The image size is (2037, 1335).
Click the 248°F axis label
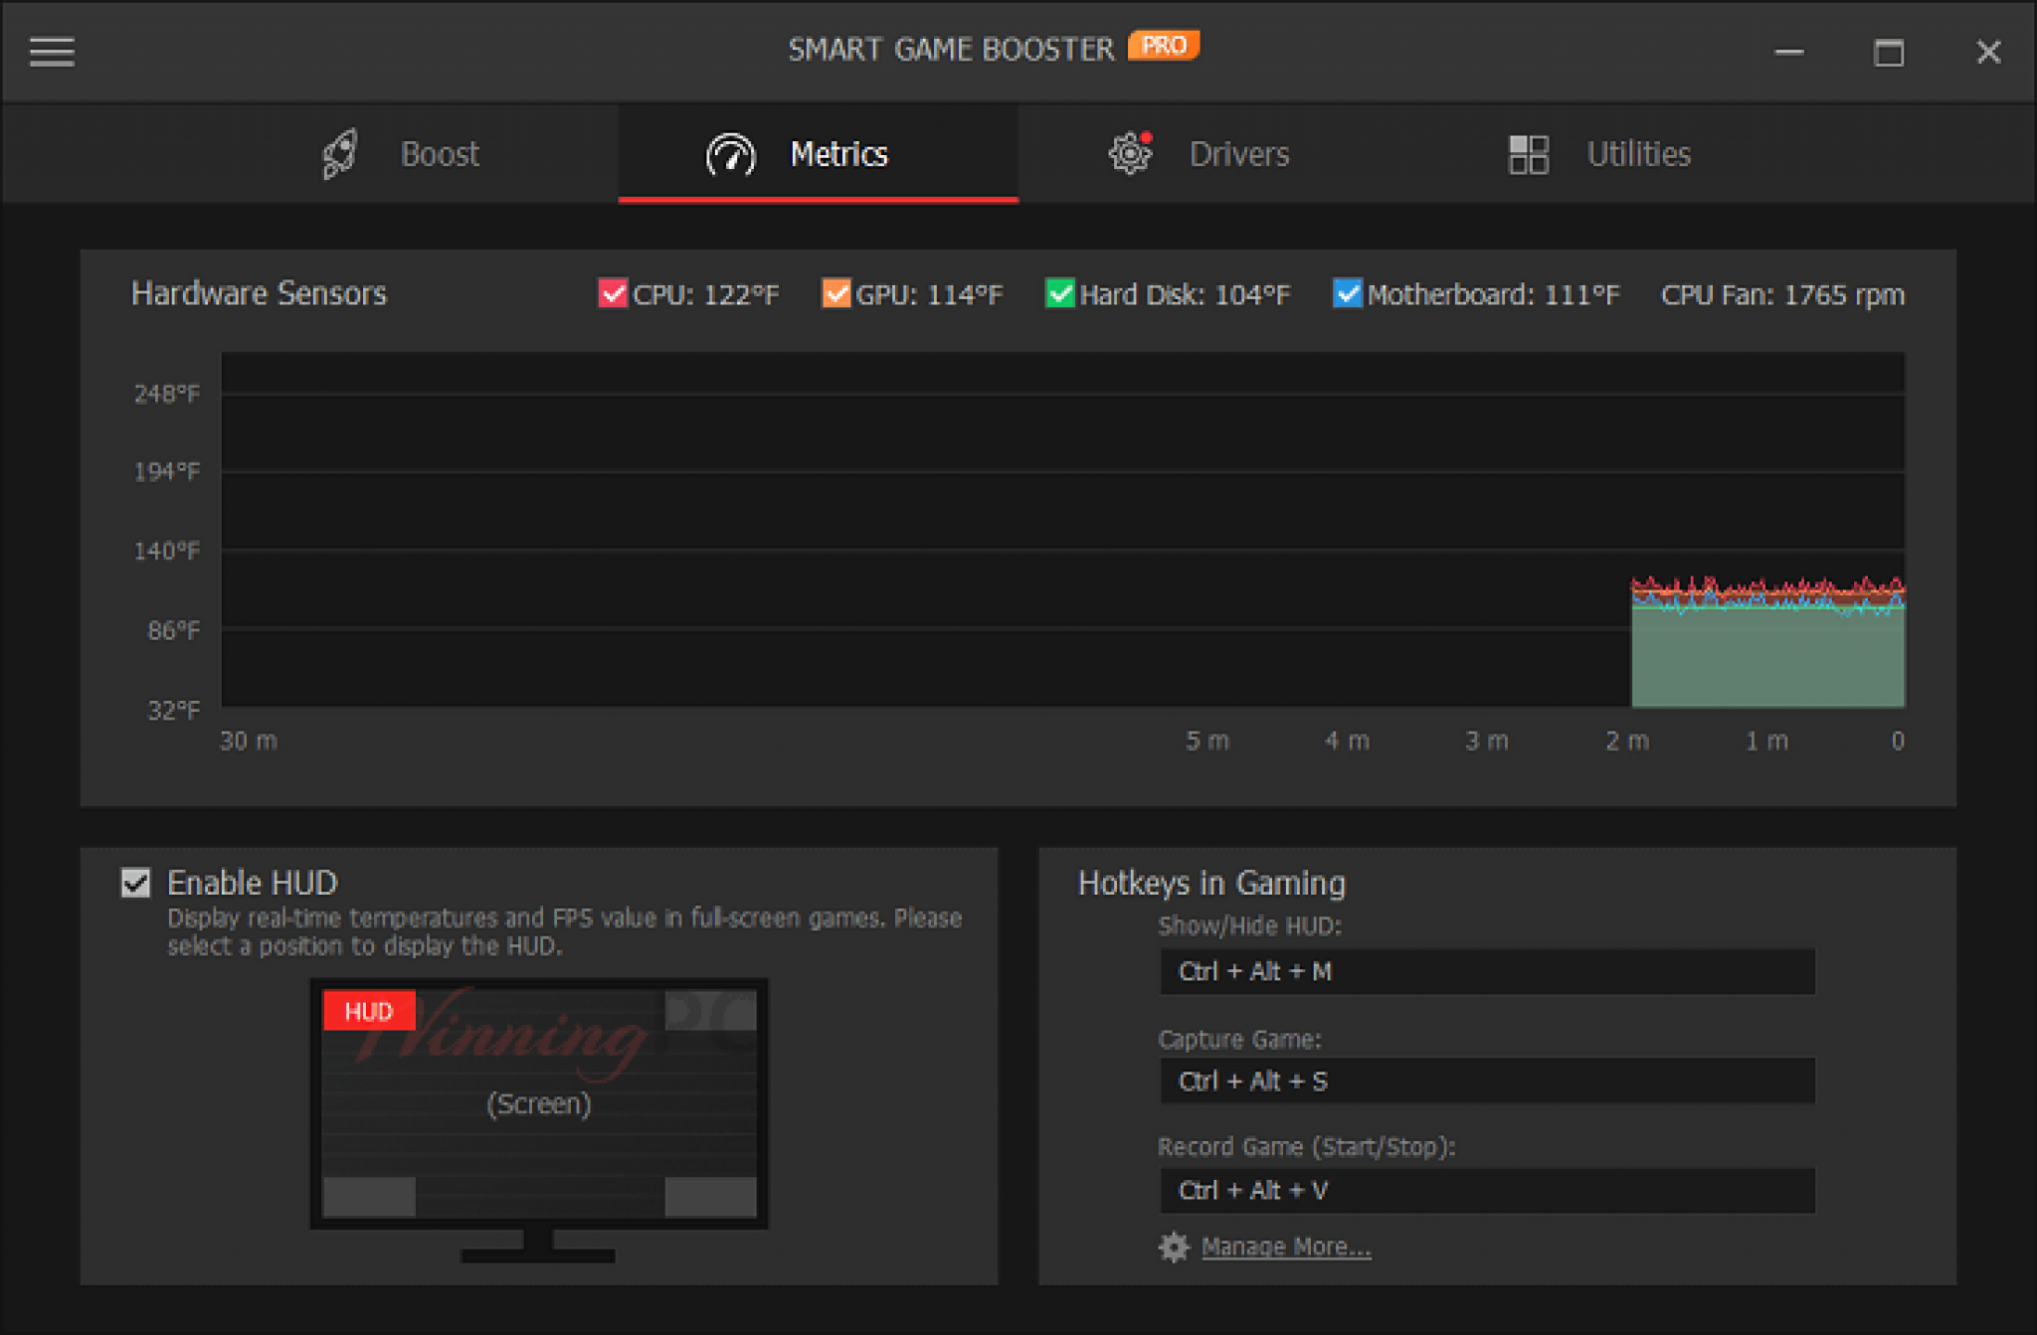tap(167, 394)
